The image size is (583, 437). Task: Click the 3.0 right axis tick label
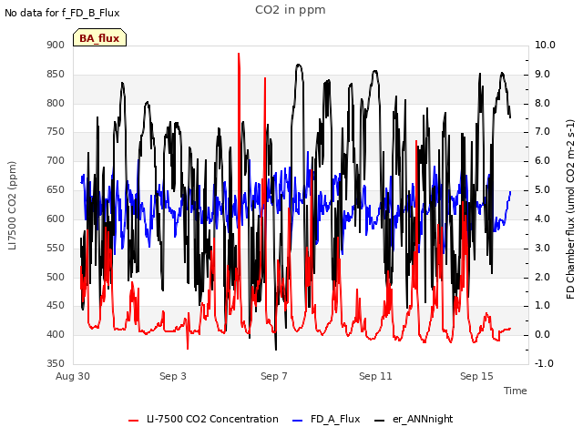[543, 248]
